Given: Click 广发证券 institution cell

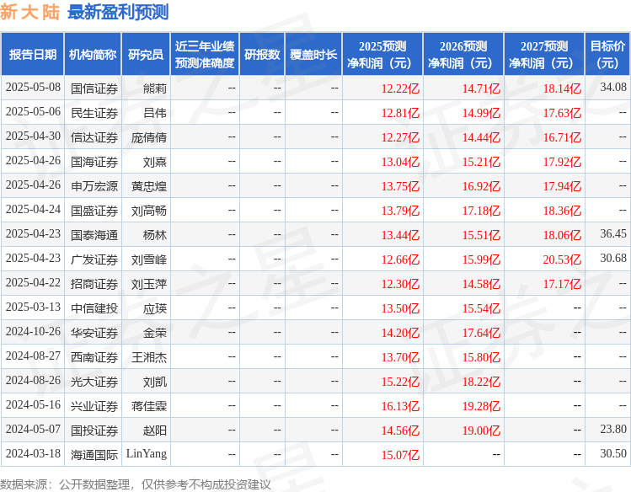Looking at the screenshot, I should pyautogui.click(x=94, y=259).
